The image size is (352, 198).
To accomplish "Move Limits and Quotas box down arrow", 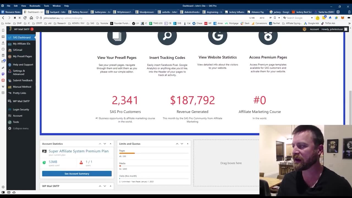I will click(x=182, y=144).
